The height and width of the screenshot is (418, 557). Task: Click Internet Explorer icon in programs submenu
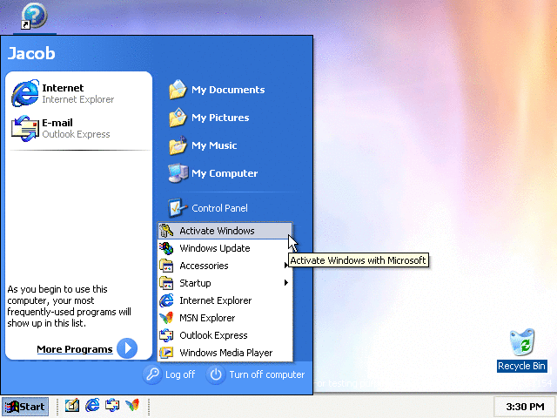pyautogui.click(x=166, y=300)
